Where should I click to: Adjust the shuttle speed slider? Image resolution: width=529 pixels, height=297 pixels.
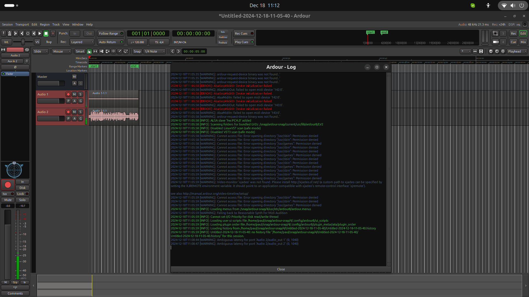click(23, 42)
